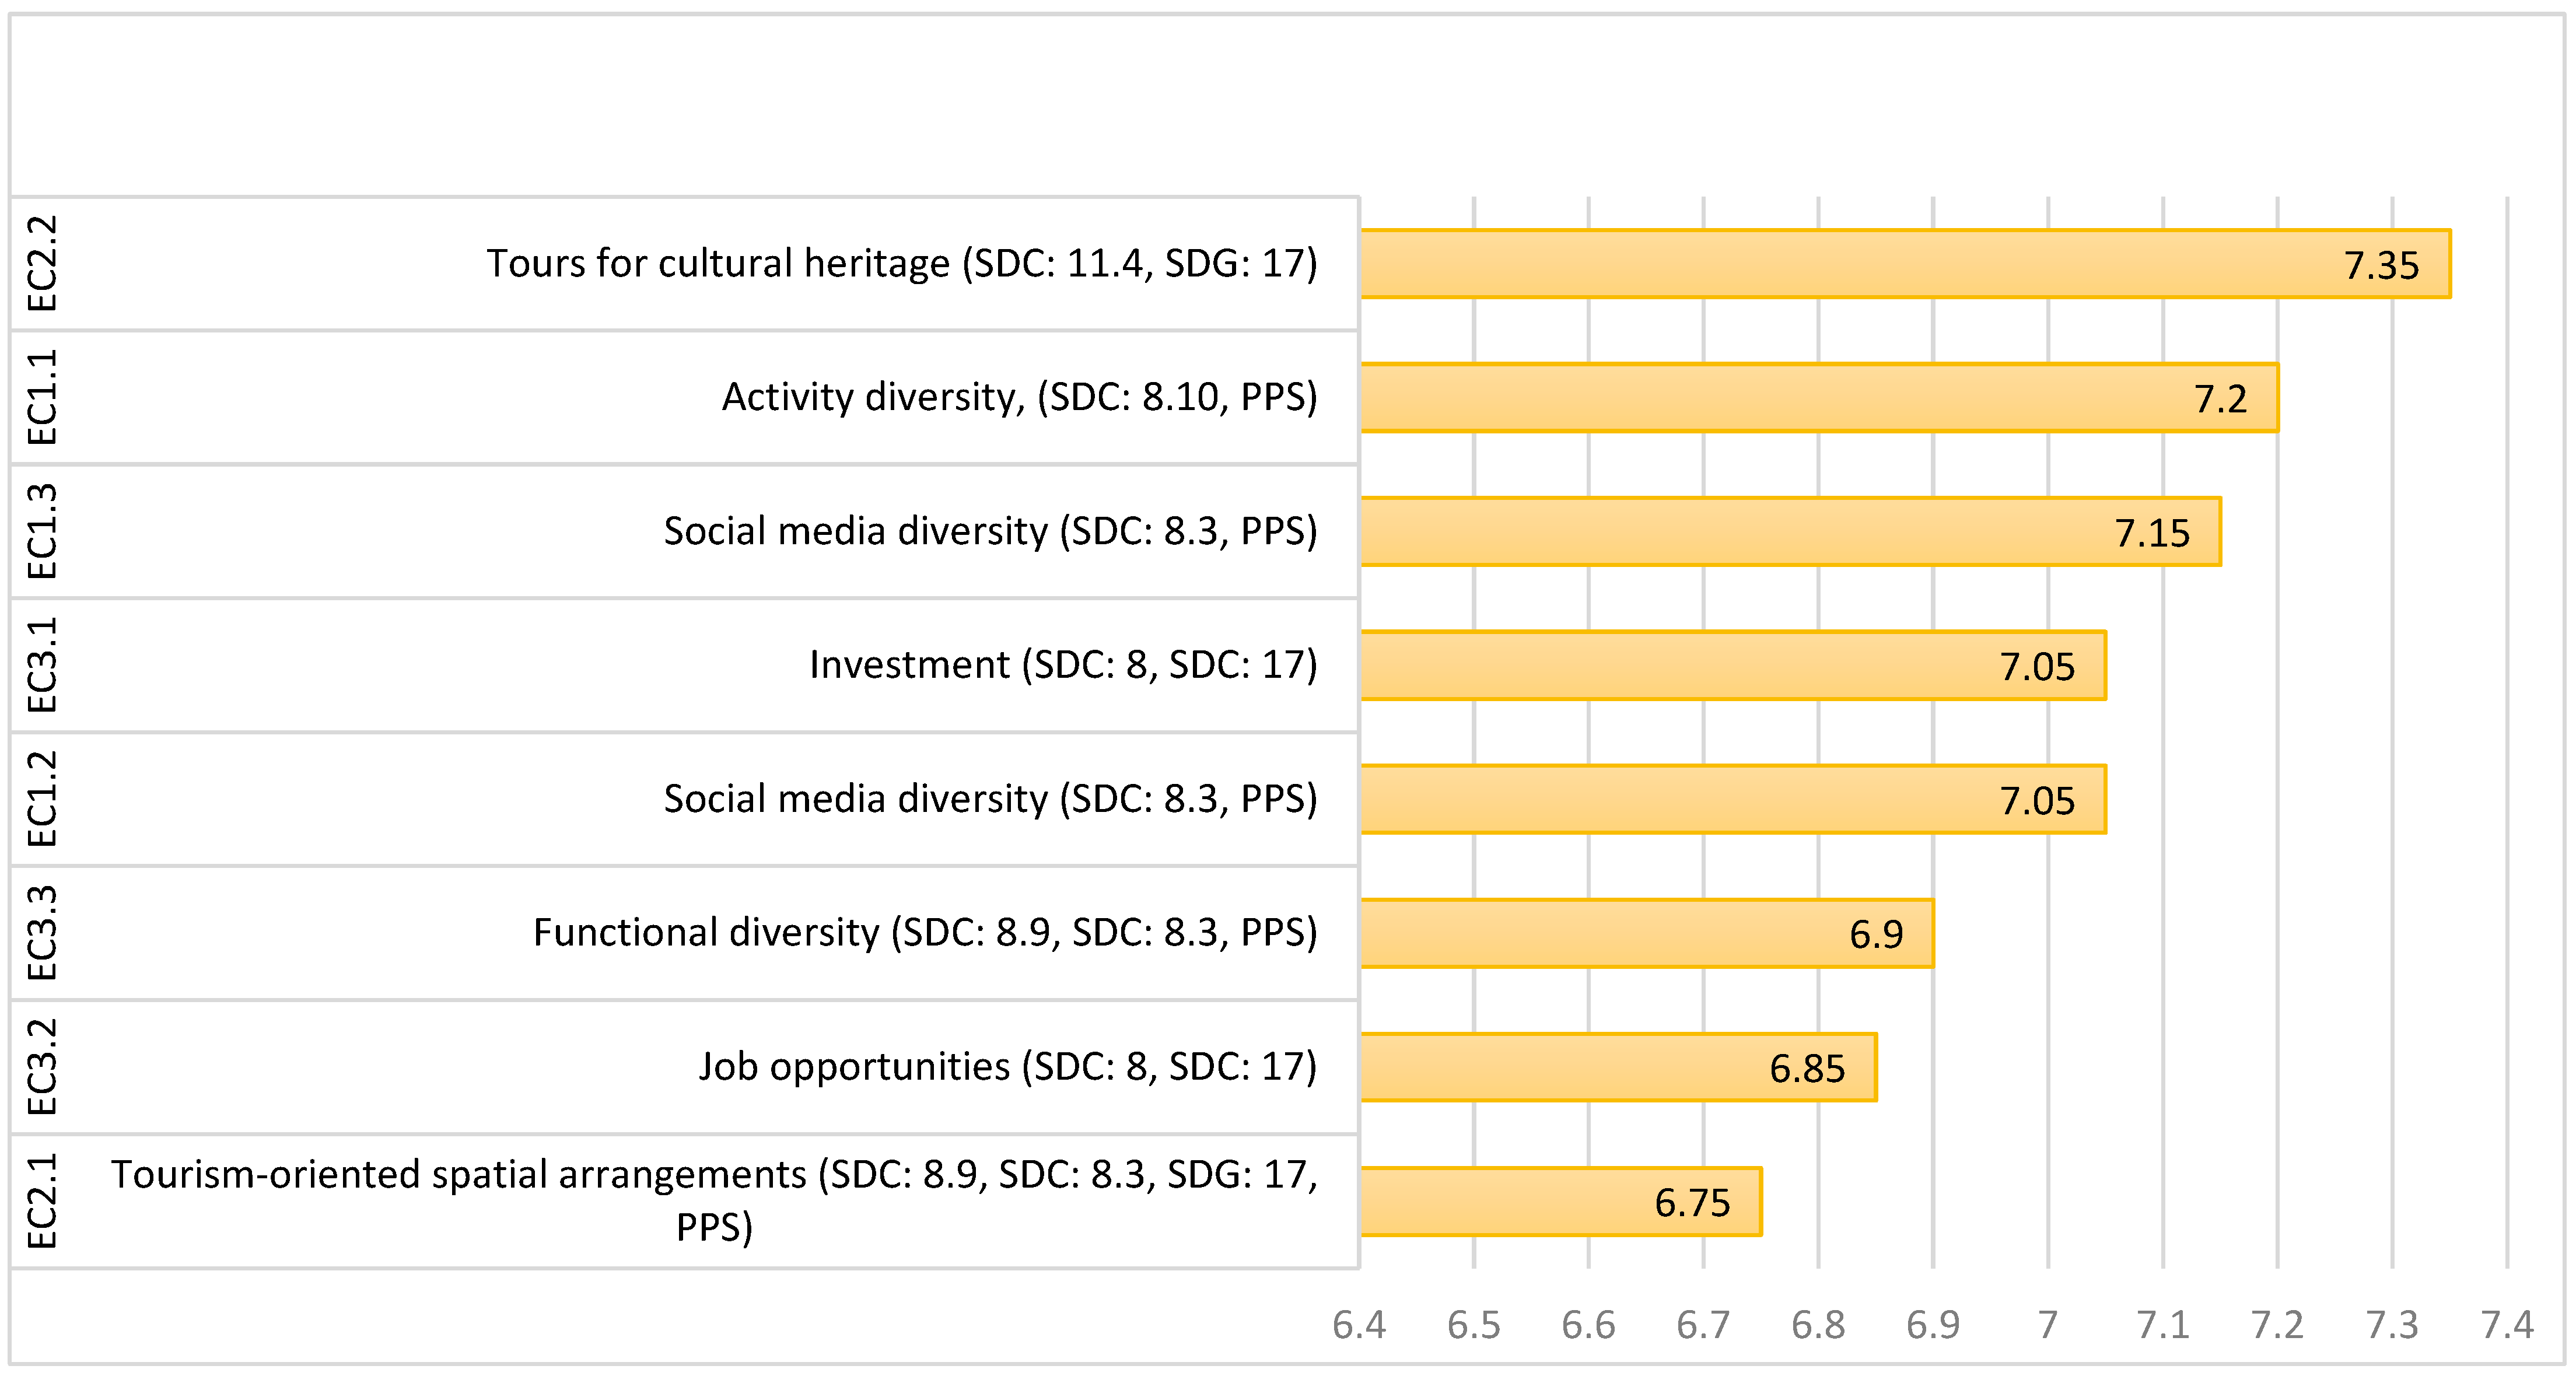Select the Tourism-oriented spatial arrangements label
The height and width of the screenshot is (1376, 2576).
[714, 1200]
